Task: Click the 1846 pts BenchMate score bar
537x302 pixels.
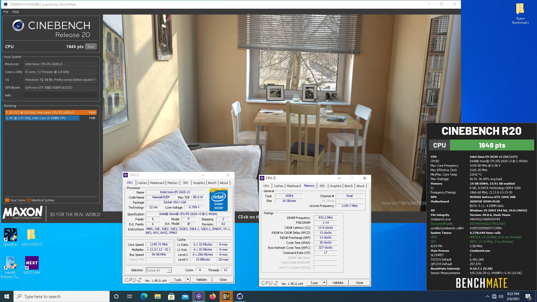Action: point(492,145)
